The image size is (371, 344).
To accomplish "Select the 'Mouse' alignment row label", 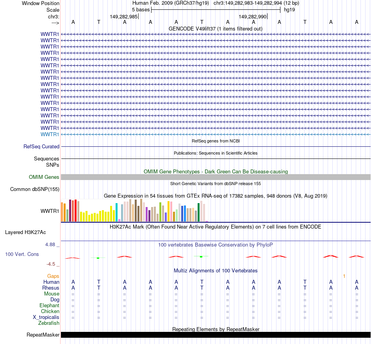I will coord(52,294).
